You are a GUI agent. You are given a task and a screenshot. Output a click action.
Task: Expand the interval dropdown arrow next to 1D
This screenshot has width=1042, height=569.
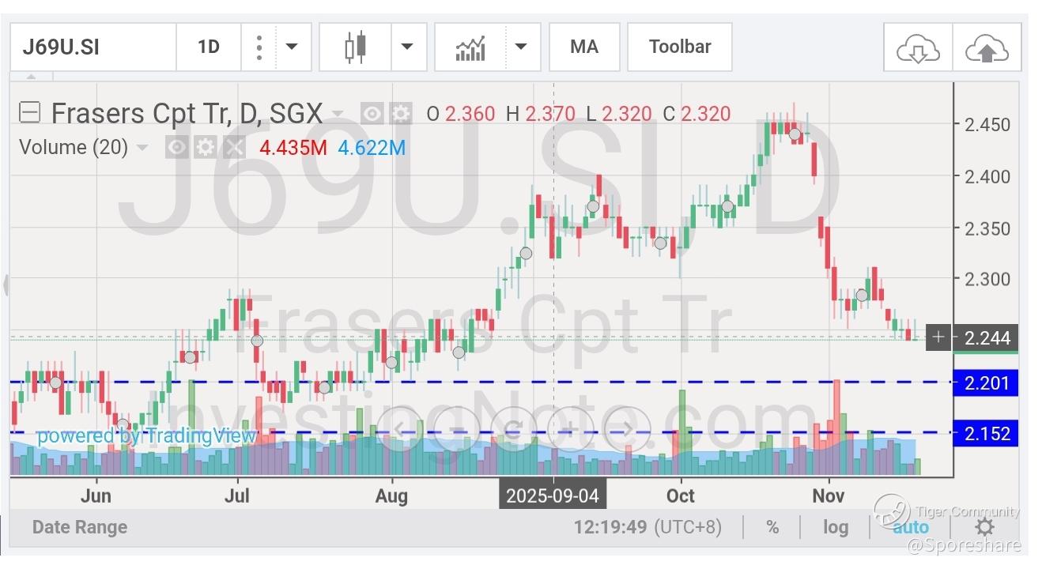(292, 47)
